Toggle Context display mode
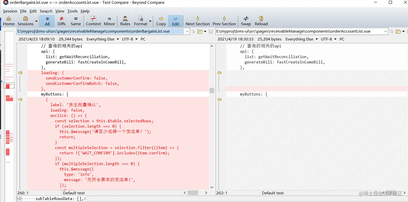The height and width of the screenshot is (202, 408). (x=93, y=21)
